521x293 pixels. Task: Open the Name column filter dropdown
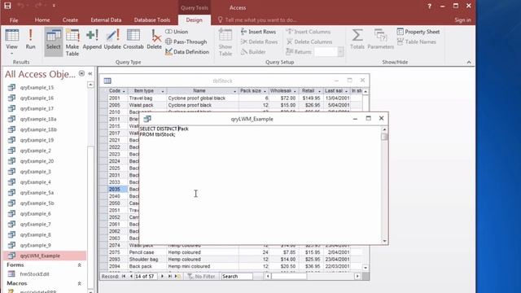point(234,91)
